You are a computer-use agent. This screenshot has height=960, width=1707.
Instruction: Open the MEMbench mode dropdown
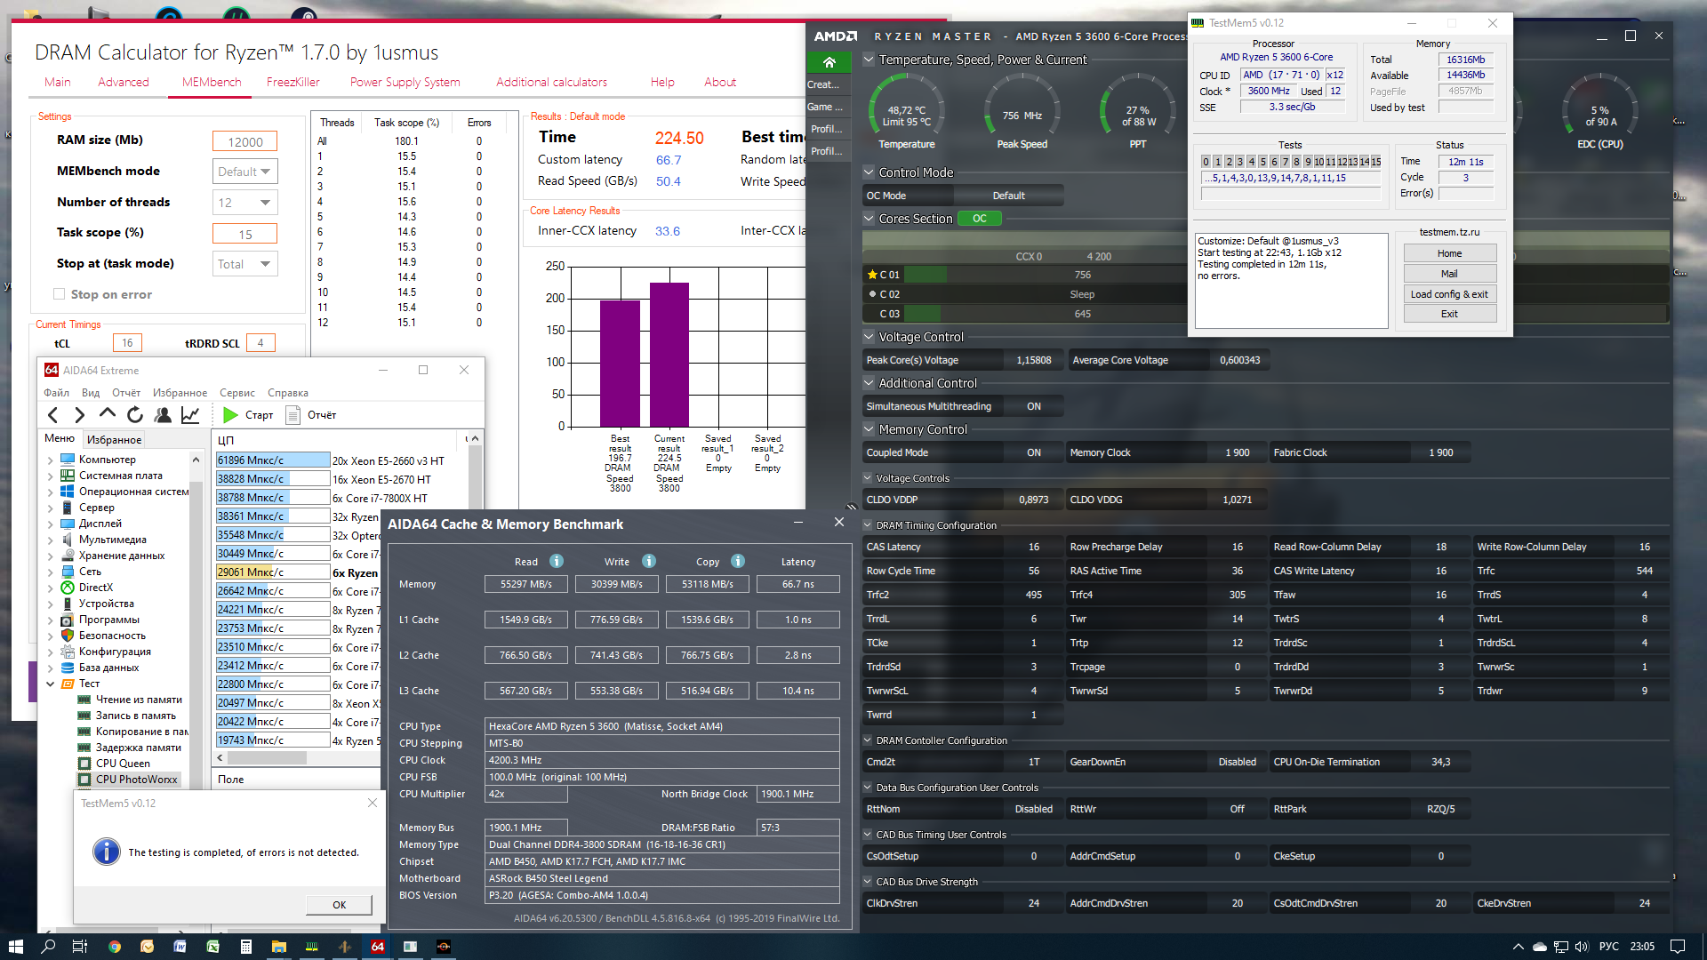(x=245, y=172)
